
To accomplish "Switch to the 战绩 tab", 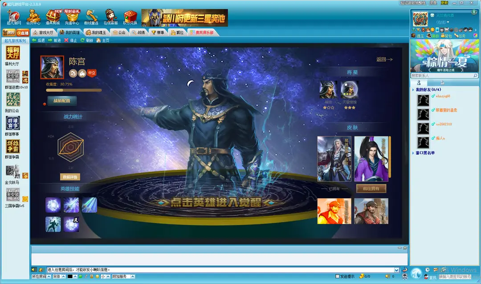I will pyautogui.click(x=139, y=32).
